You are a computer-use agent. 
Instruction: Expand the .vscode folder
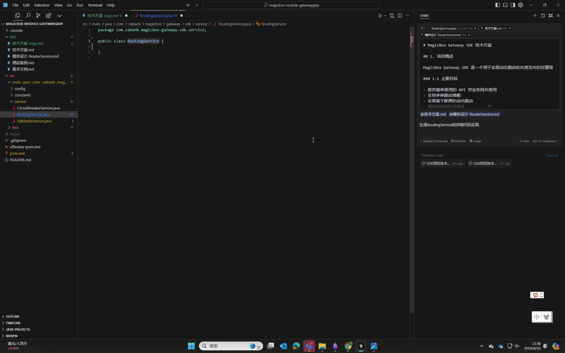(16, 30)
